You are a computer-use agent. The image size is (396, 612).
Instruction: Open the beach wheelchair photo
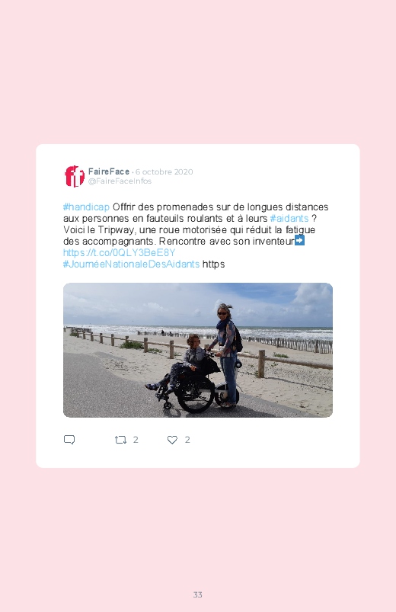coord(198,350)
